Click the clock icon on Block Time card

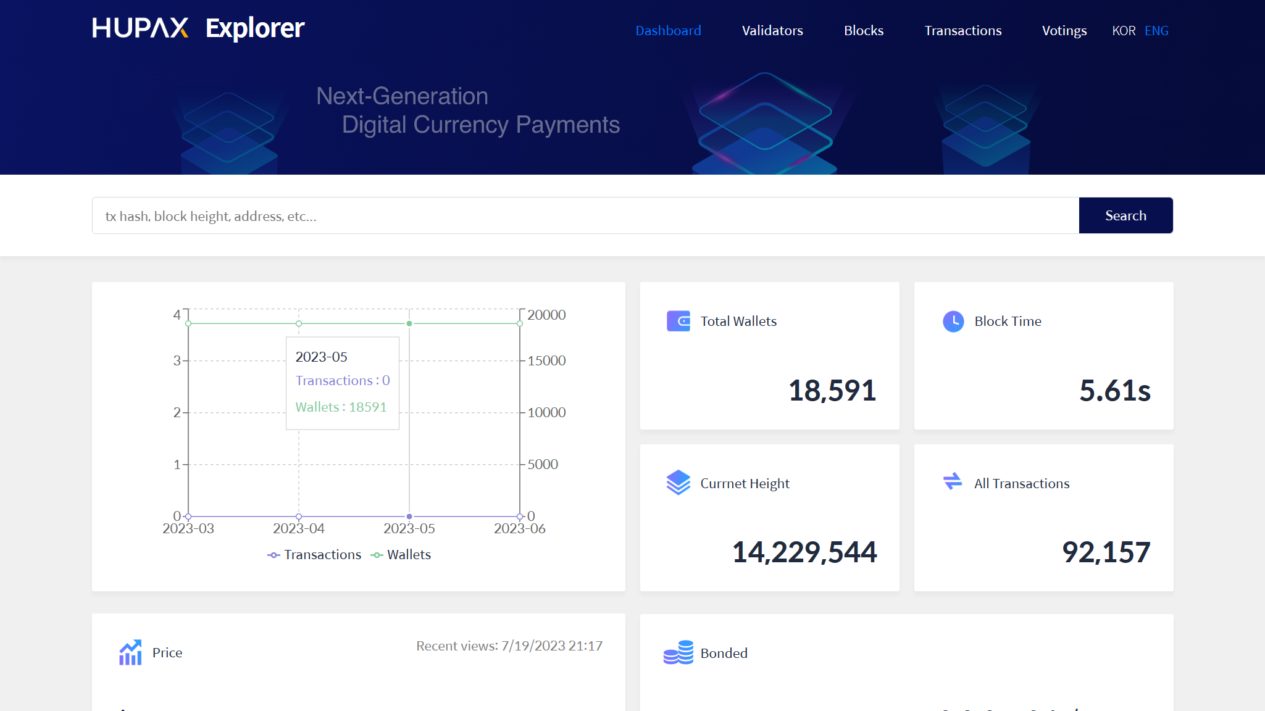[x=953, y=321]
